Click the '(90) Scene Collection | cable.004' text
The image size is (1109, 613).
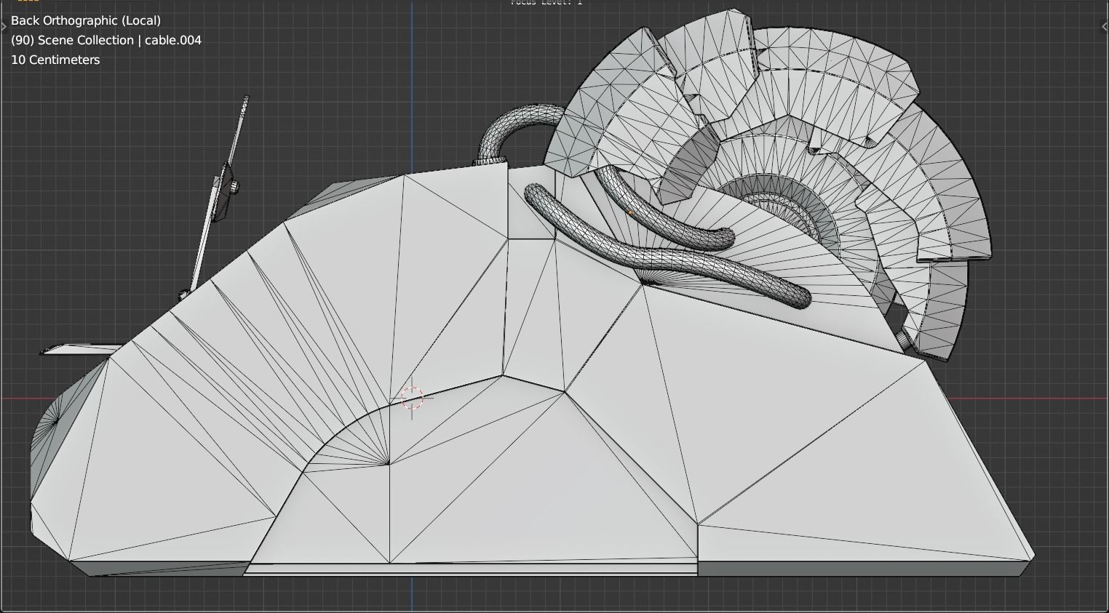click(106, 40)
